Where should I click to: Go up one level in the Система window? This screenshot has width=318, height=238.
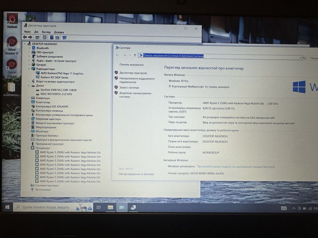coord(135,55)
